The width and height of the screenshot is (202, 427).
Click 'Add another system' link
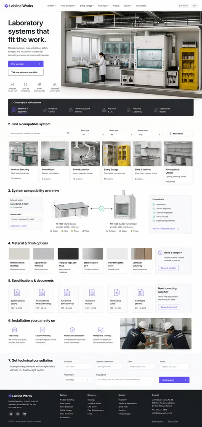(19, 226)
